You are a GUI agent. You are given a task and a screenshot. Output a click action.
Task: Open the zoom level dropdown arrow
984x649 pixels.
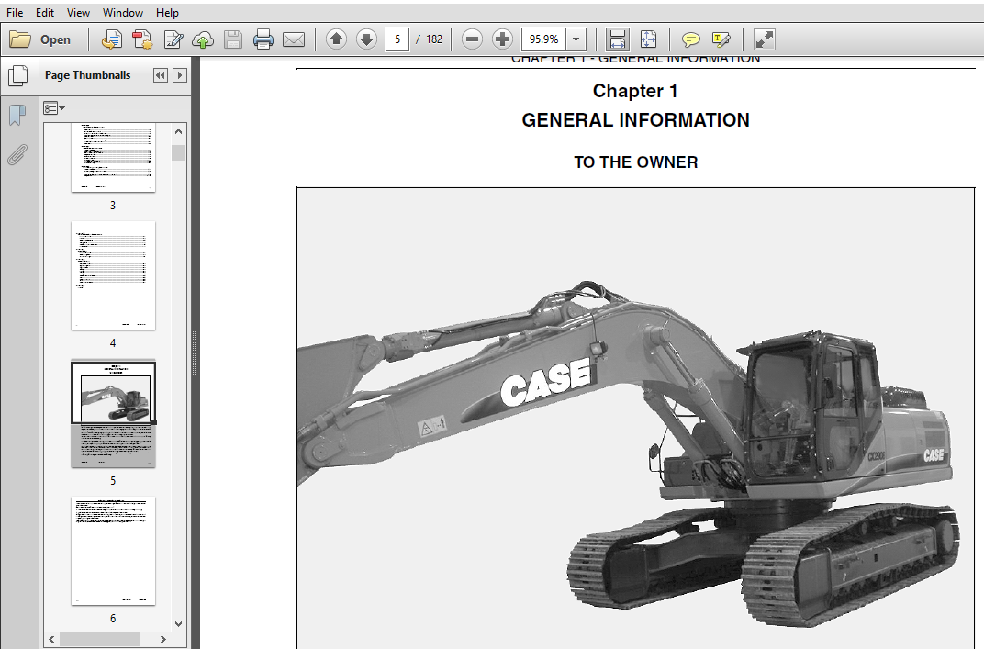tap(576, 39)
